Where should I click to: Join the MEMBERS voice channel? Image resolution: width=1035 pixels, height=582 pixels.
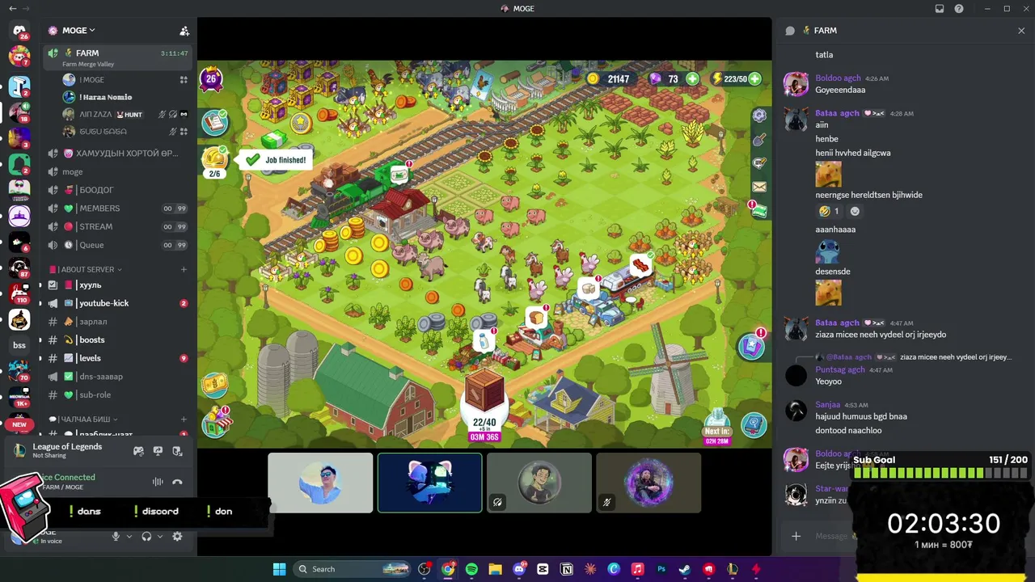point(119,209)
